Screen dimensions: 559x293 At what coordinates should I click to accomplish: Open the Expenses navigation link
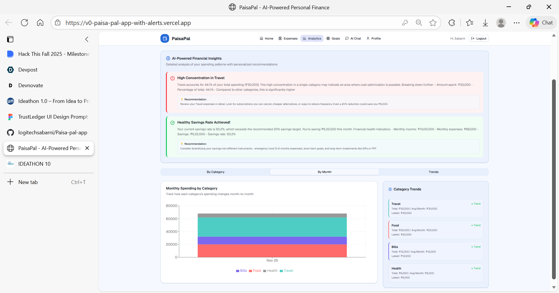point(288,38)
